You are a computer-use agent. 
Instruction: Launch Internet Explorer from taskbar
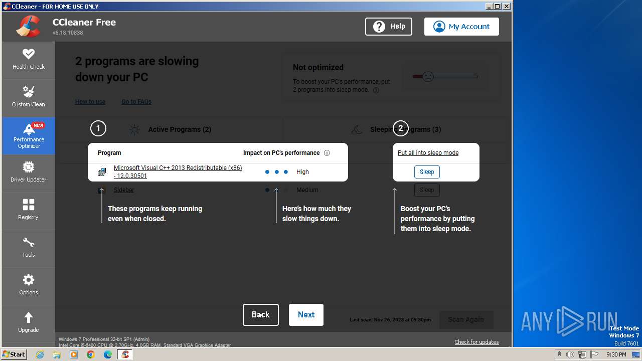tap(40, 354)
